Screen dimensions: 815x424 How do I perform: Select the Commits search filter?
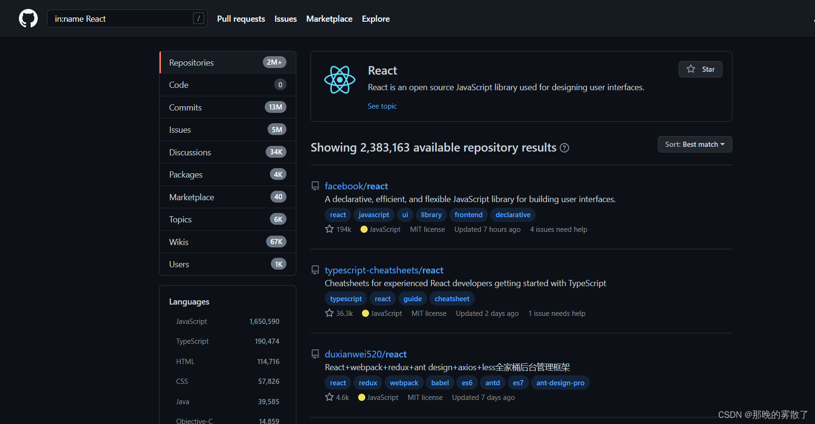click(228, 107)
